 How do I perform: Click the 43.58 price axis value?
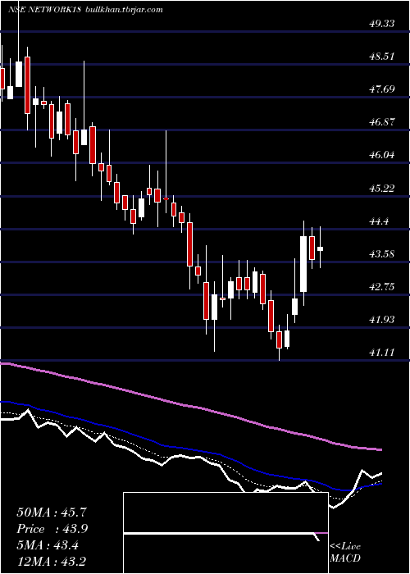point(382,253)
